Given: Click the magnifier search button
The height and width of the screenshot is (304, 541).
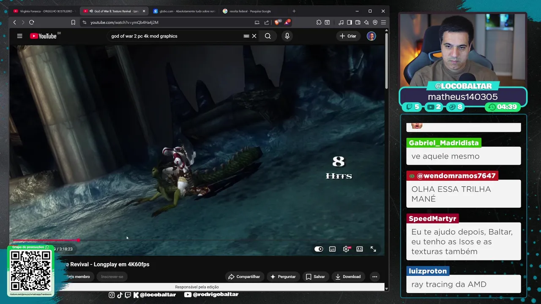Looking at the screenshot, I should pyautogui.click(x=268, y=36).
